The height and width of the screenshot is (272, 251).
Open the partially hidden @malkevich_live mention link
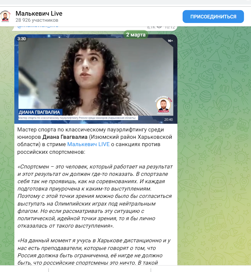point(38,27)
